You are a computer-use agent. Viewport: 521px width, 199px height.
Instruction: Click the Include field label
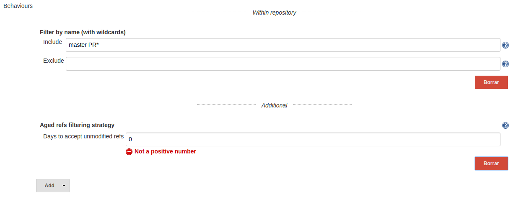[53, 42]
